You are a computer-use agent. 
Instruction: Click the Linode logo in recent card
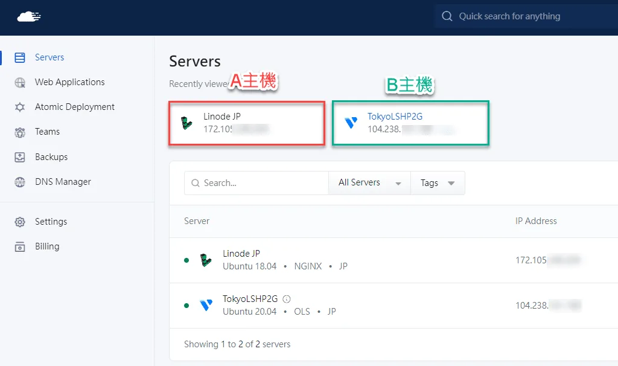click(x=186, y=123)
